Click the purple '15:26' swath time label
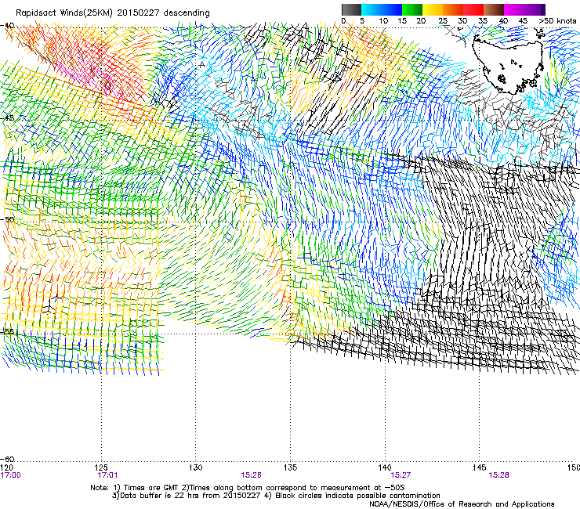 [251, 475]
